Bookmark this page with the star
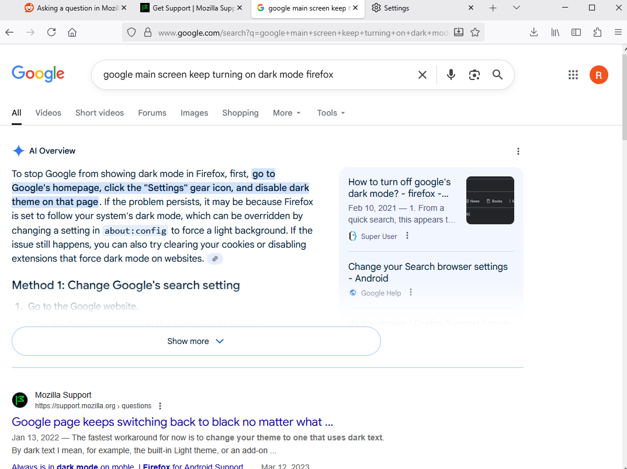The width and height of the screenshot is (627, 469). (475, 32)
